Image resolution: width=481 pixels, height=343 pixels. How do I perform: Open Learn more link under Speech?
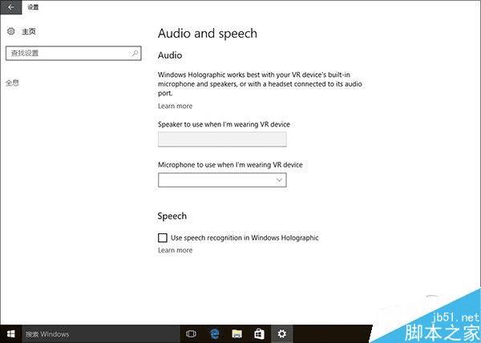(175, 250)
